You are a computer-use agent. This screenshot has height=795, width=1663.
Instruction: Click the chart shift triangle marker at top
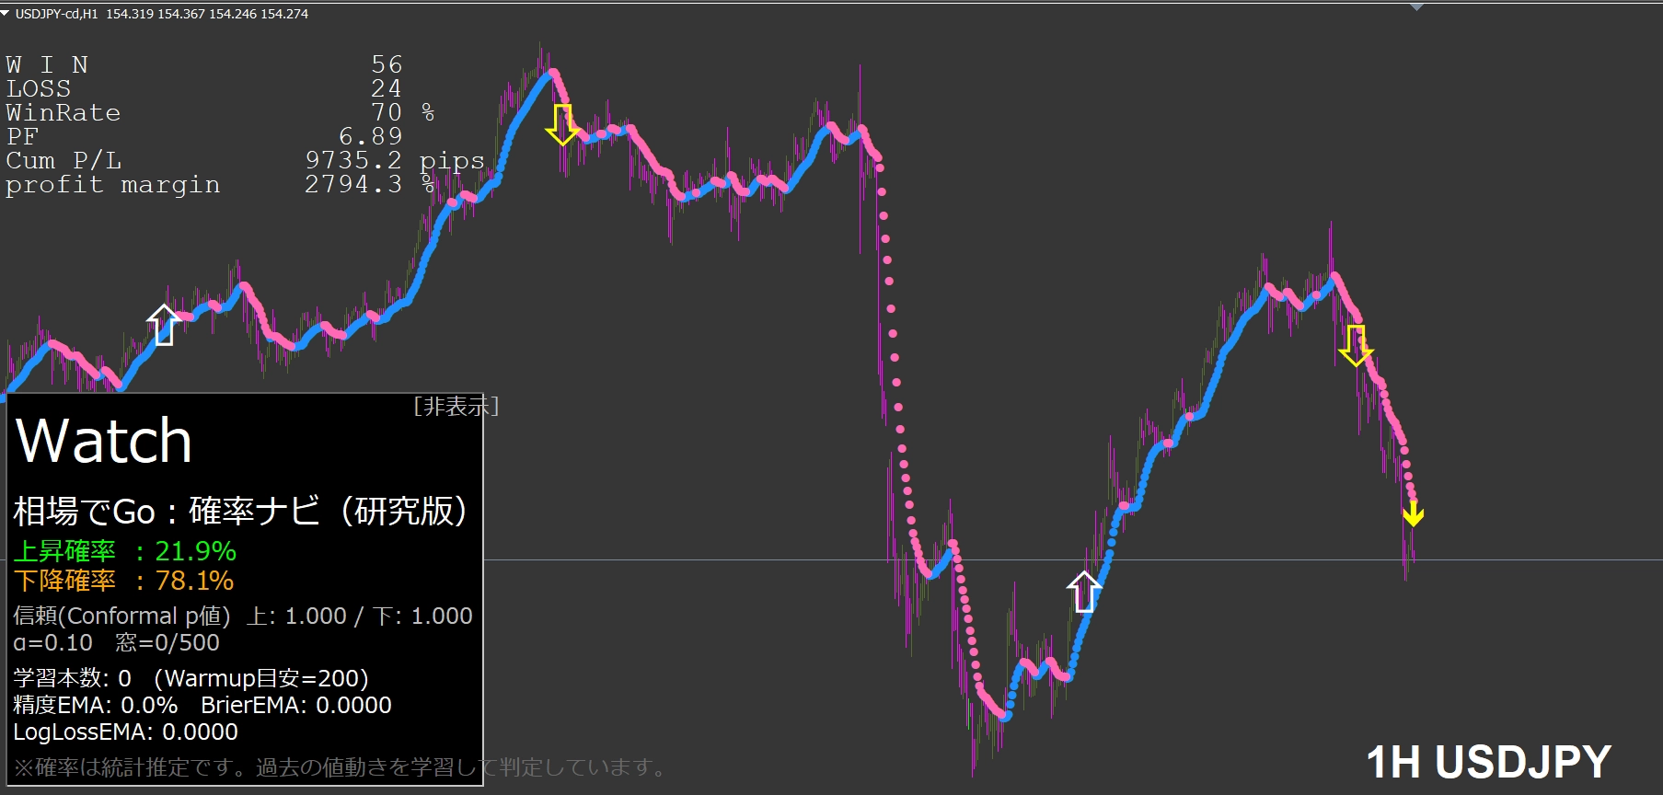tap(1416, 7)
